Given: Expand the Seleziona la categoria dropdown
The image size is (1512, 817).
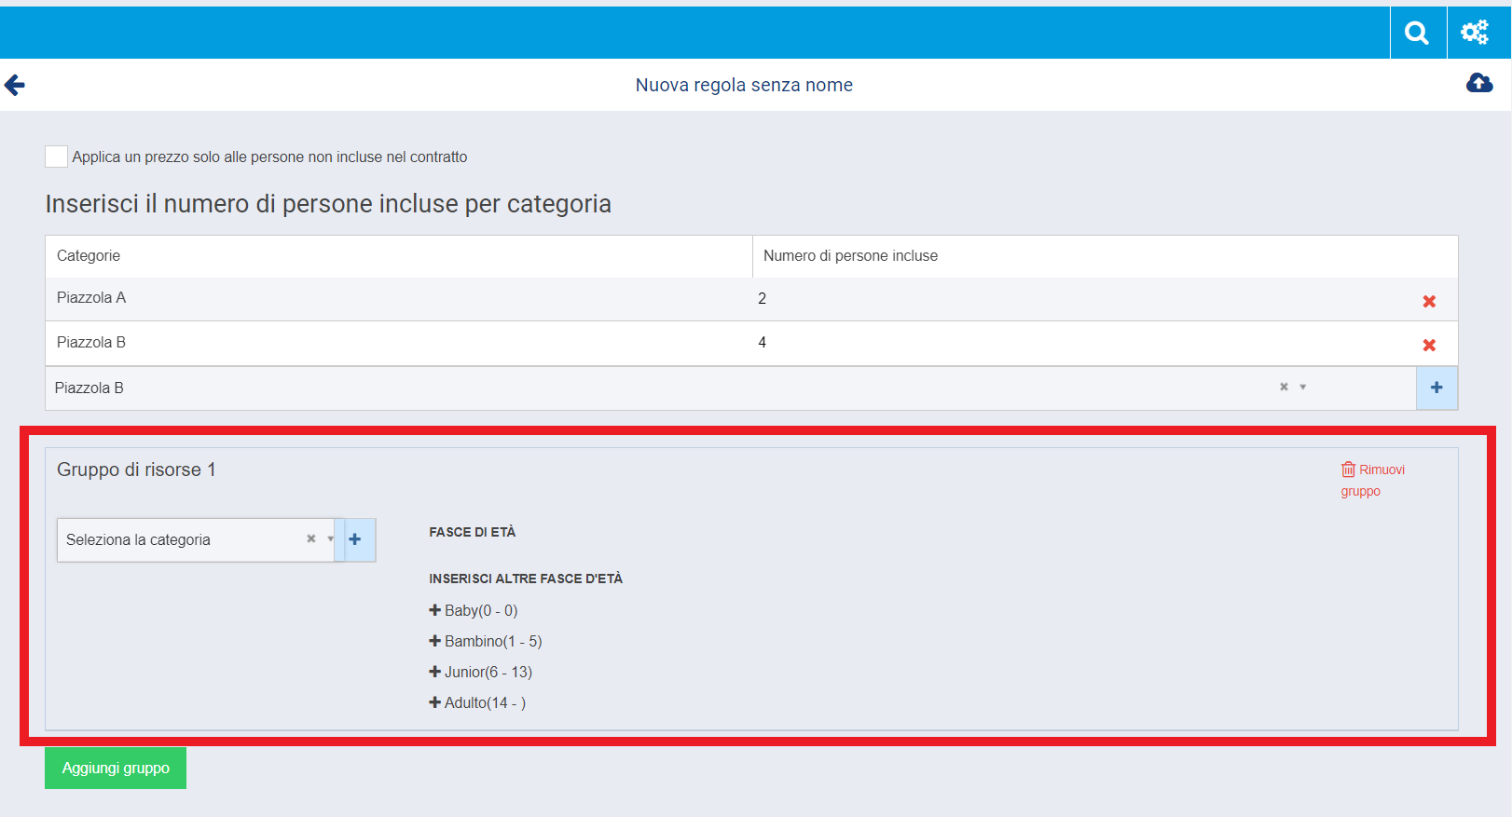Looking at the screenshot, I should click(330, 539).
